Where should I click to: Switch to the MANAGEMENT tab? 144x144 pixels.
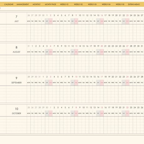click(23, 4)
